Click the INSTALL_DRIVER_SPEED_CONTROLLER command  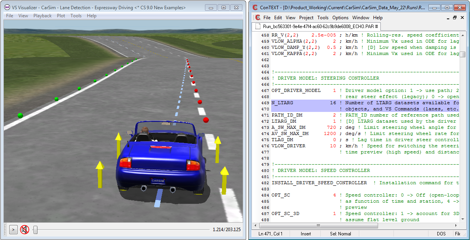(x=319, y=183)
